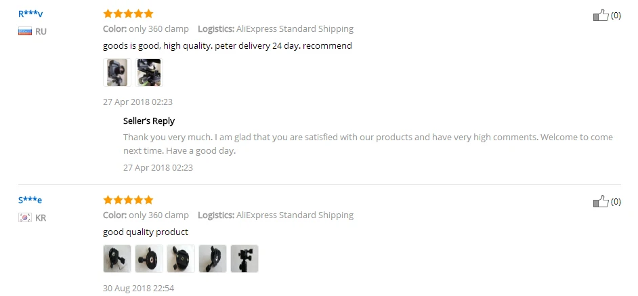Open first photo in S***e's review
This screenshot has height=296, width=638.
tap(117, 259)
